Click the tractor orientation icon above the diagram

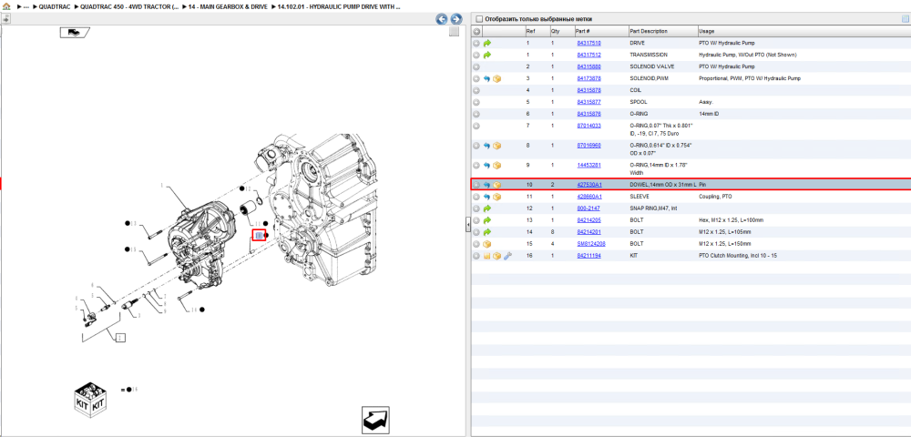[x=75, y=33]
